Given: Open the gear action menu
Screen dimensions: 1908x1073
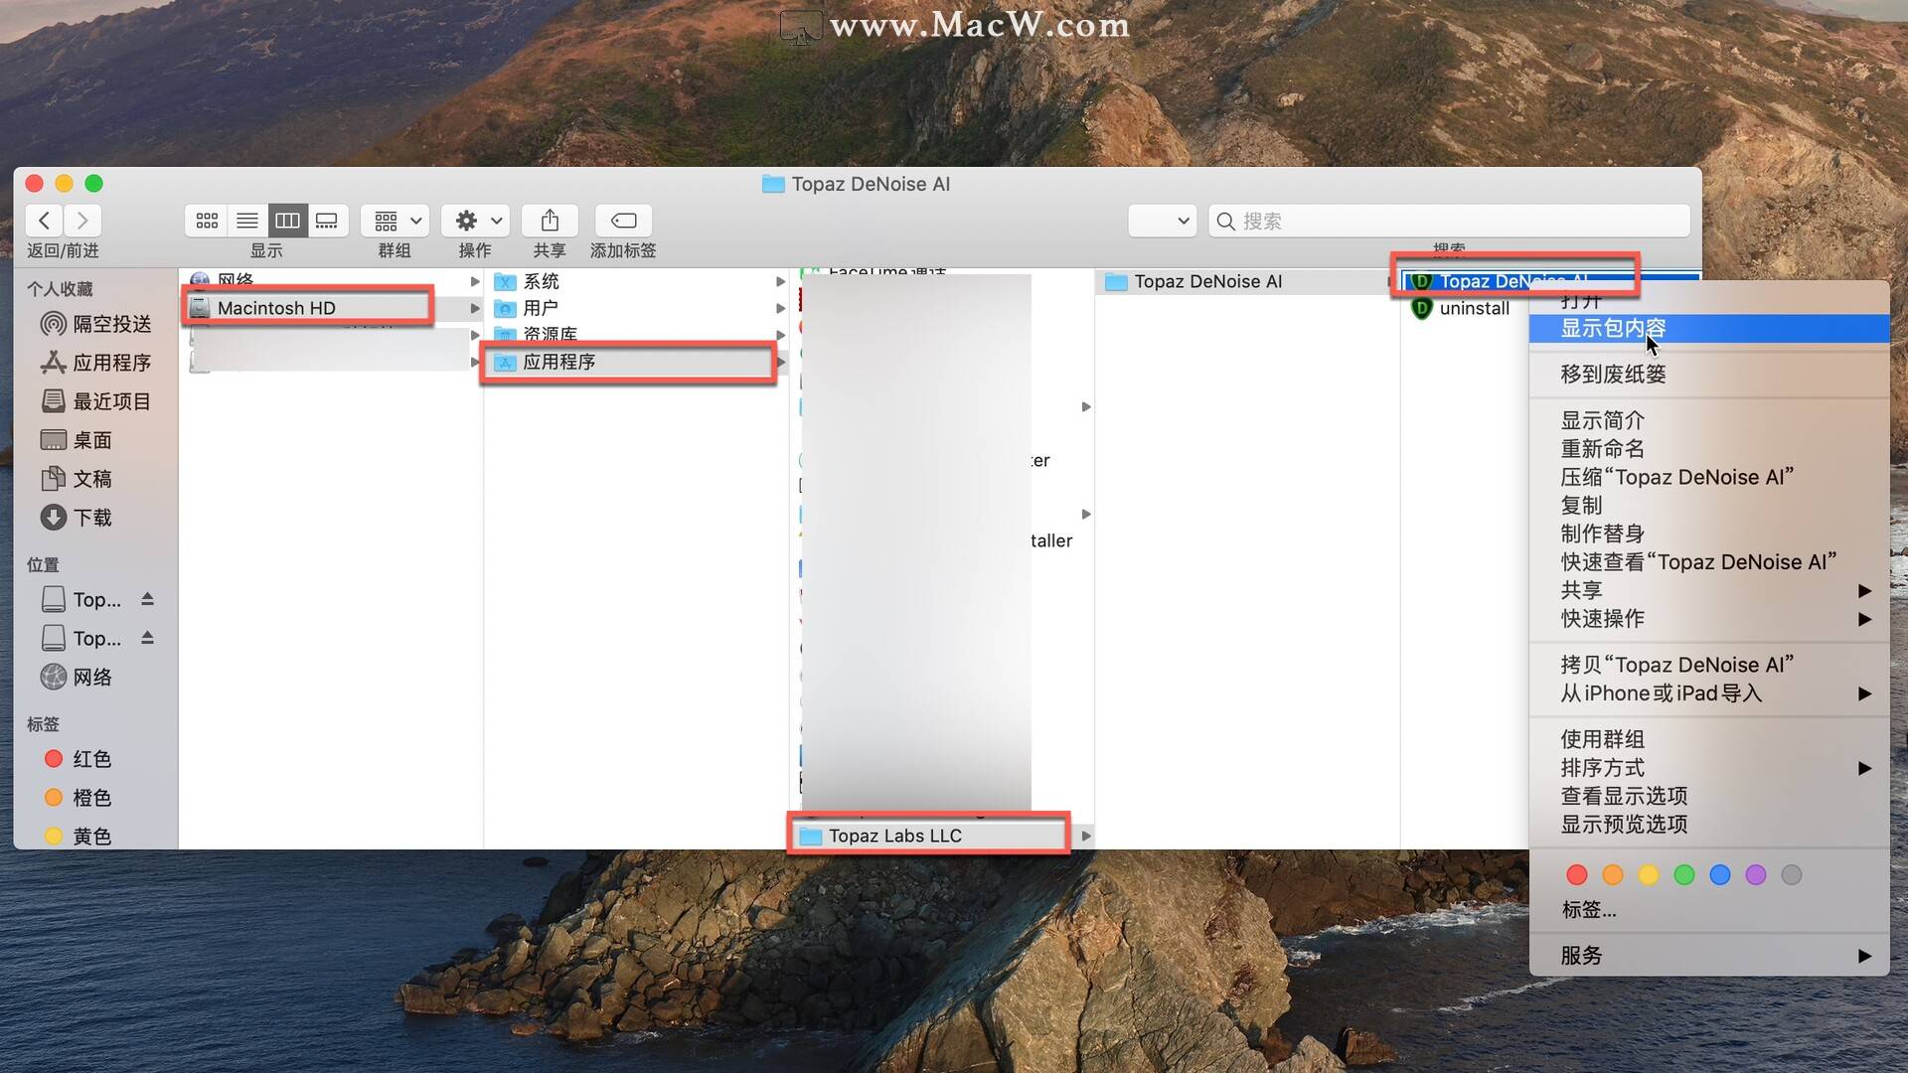Looking at the screenshot, I should click(x=476, y=221).
